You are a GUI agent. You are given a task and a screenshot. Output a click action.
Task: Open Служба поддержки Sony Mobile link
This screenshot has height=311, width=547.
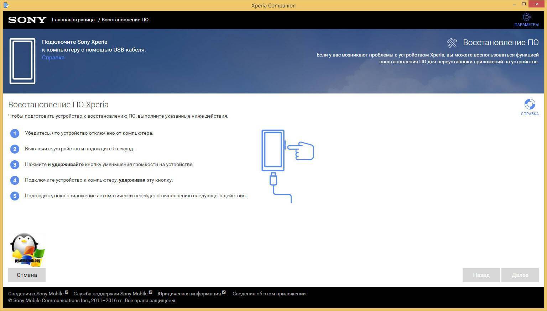click(110, 294)
